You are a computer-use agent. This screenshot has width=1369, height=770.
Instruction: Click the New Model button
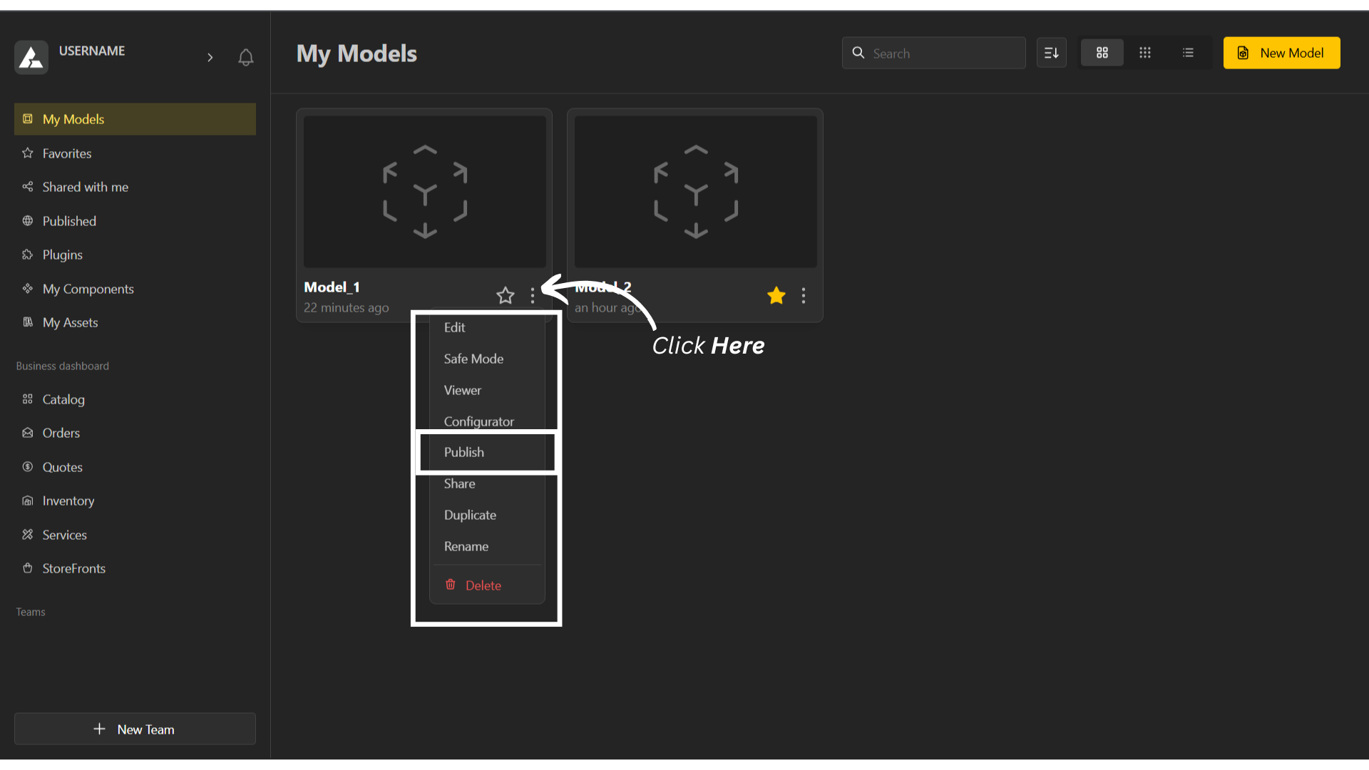(1281, 53)
